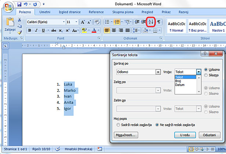Screen dimensions: 226x154
Task: Click the Sort (A-Z) icon in the ribbon
Action: point(151,22)
